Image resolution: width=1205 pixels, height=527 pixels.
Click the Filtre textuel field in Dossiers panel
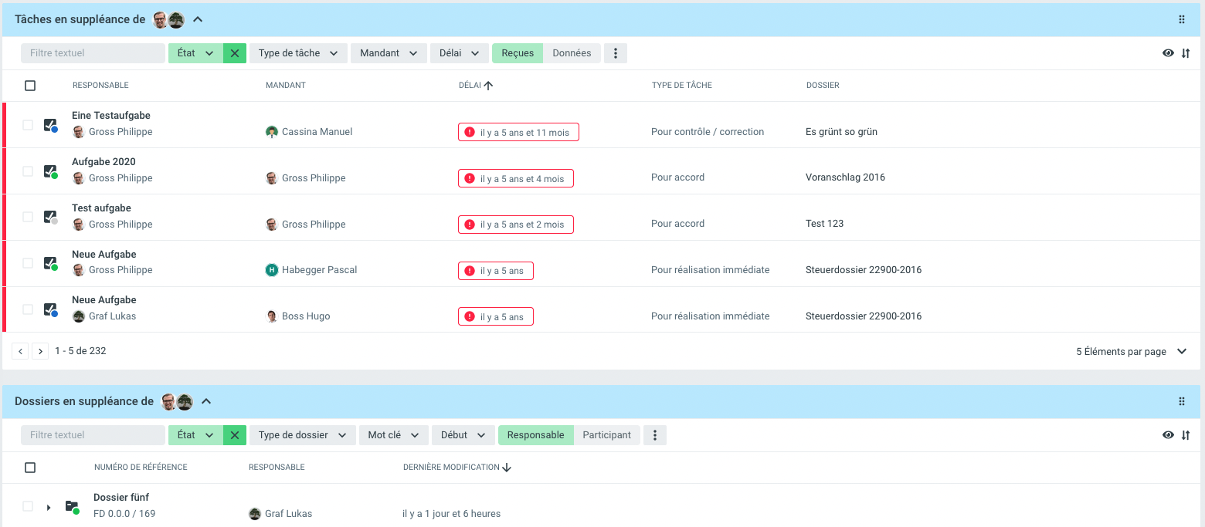93,435
